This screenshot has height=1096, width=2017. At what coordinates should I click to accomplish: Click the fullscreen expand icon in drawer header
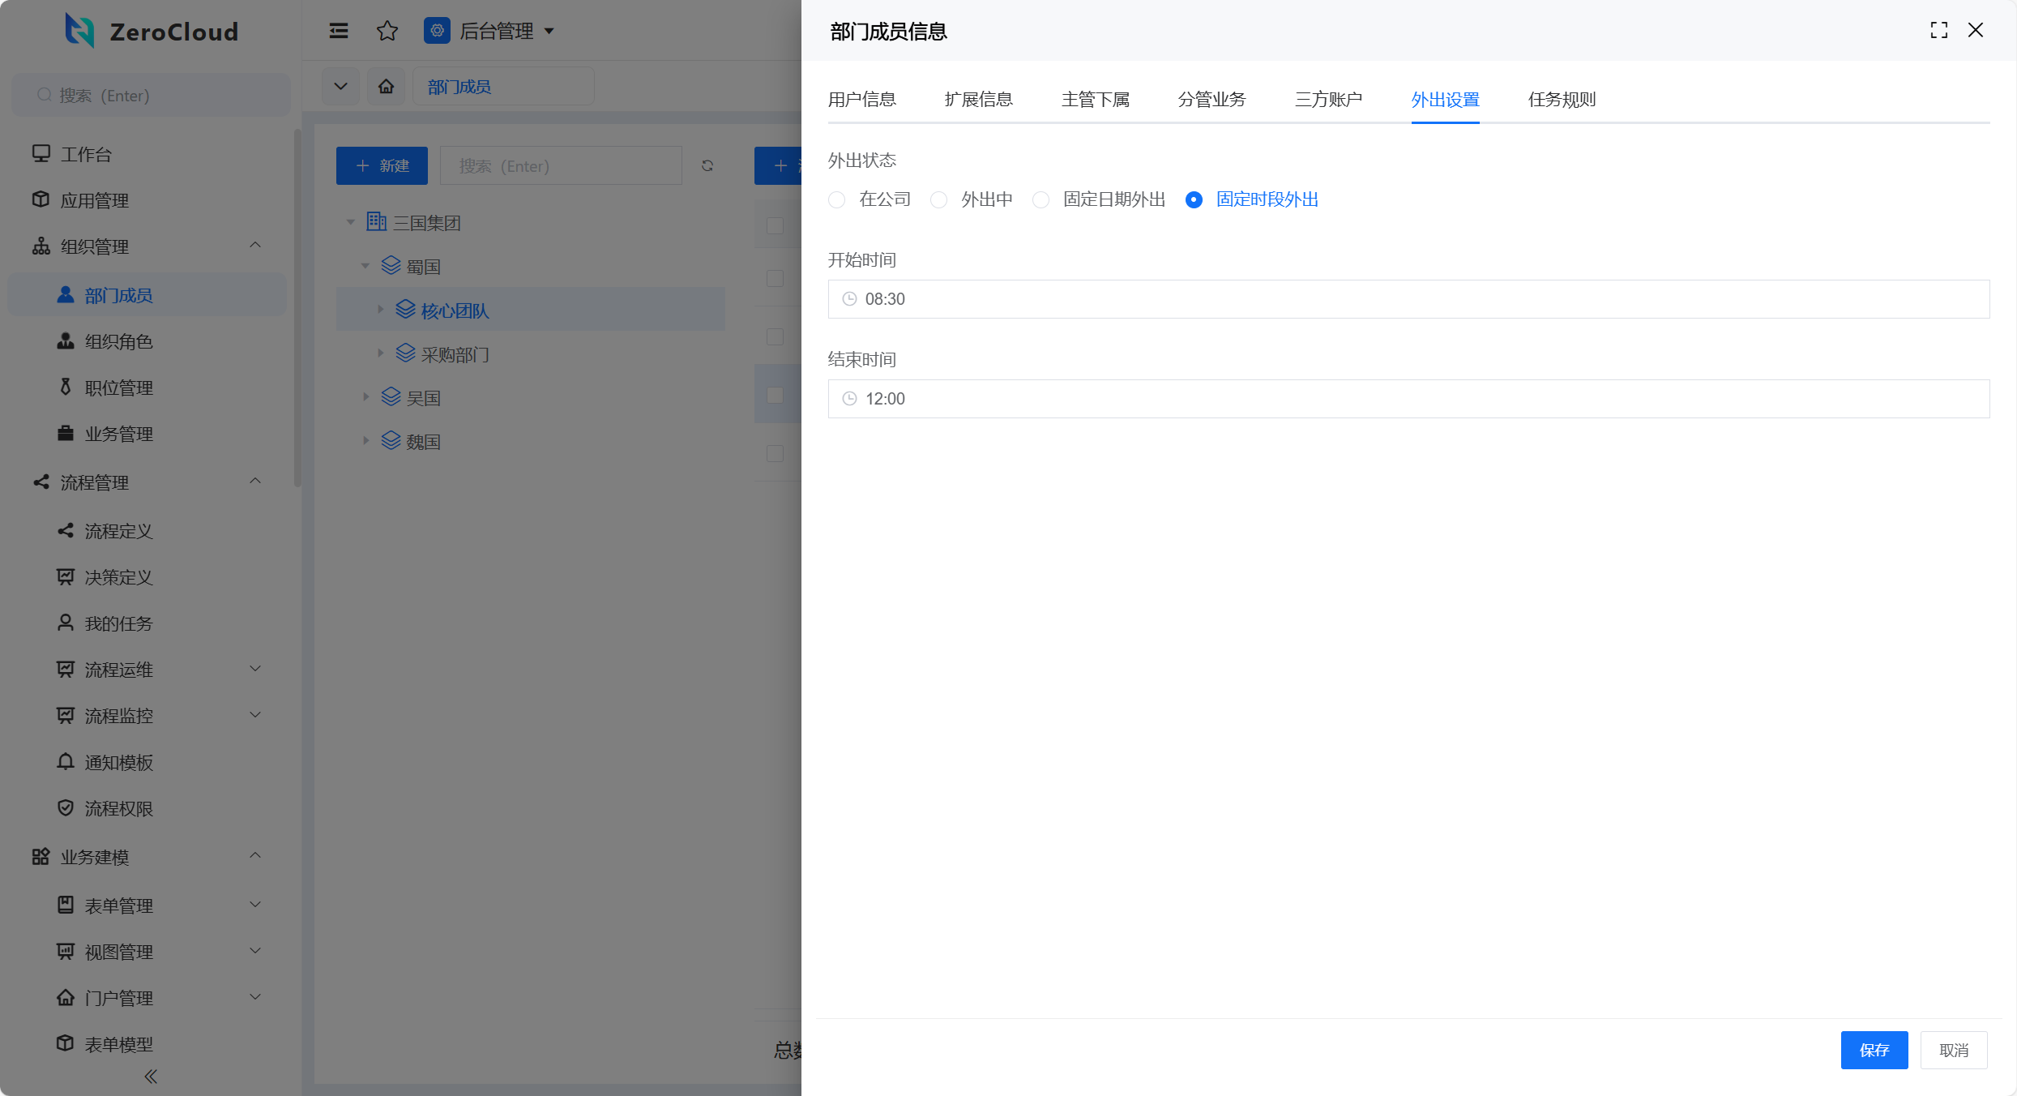click(1938, 31)
